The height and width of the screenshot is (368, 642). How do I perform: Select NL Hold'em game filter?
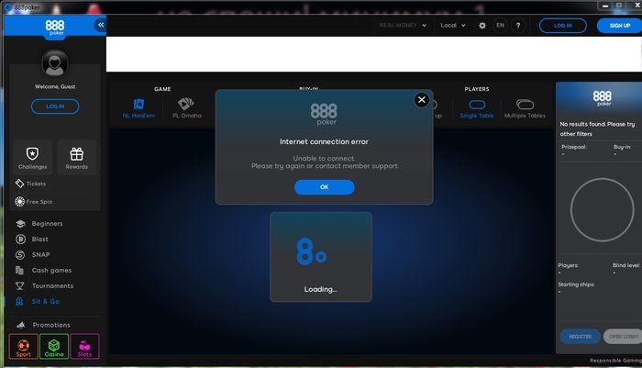[138, 108]
